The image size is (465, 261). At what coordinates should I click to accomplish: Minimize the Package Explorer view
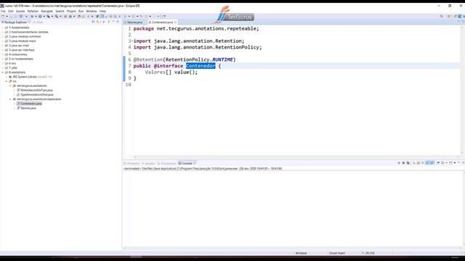113,22
